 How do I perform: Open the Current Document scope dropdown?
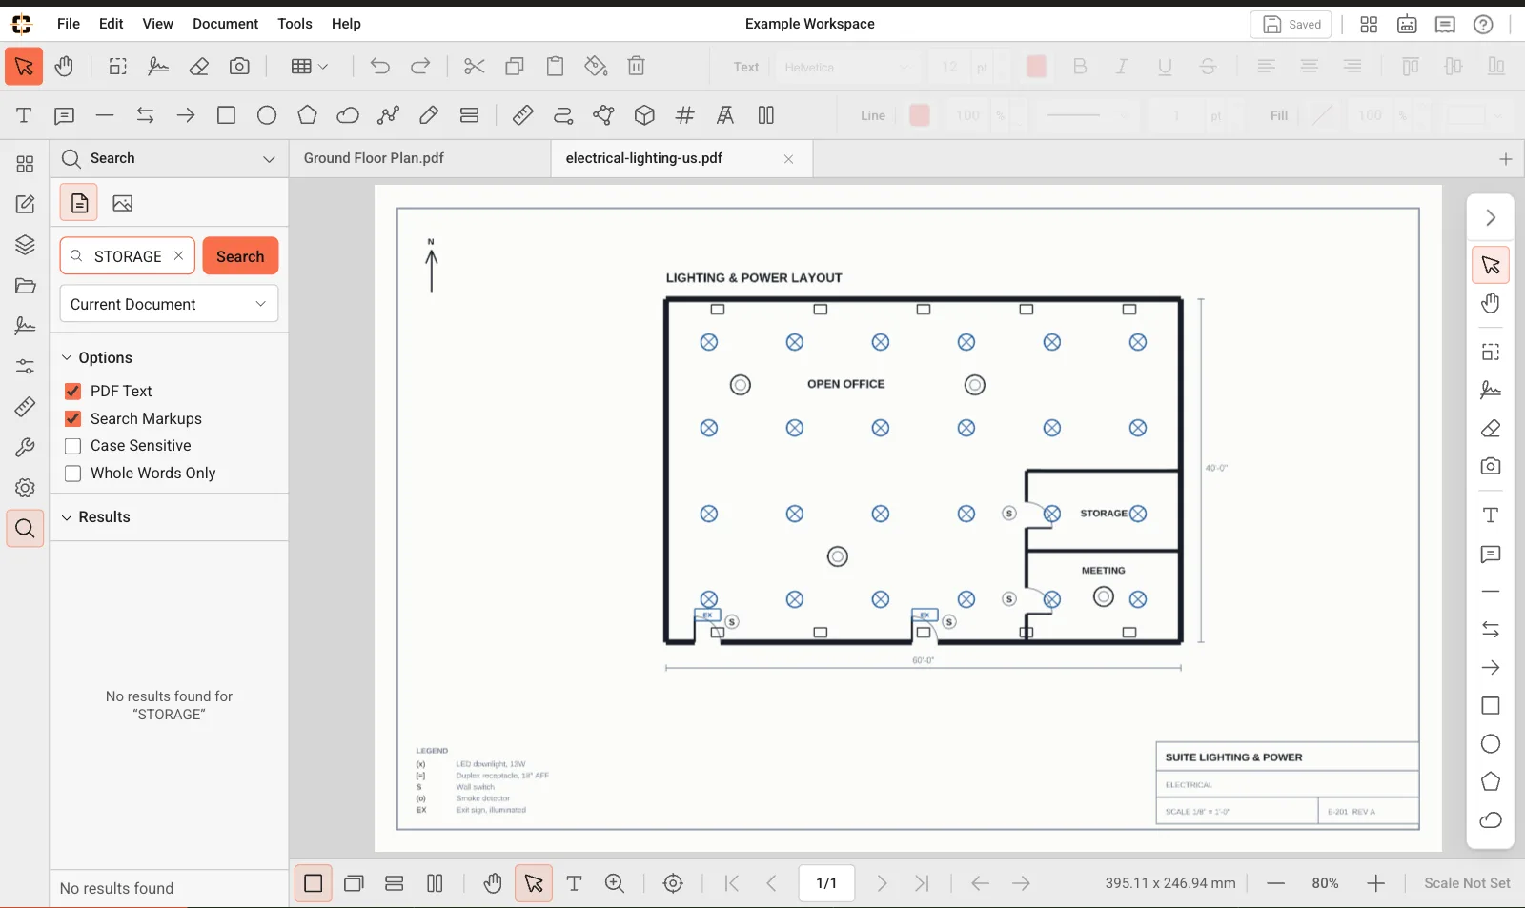click(169, 304)
